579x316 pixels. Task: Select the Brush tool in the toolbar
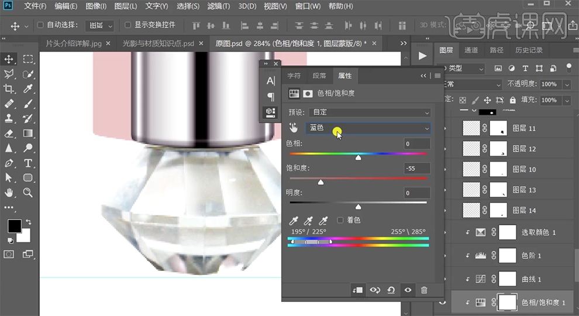tap(28, 104)
